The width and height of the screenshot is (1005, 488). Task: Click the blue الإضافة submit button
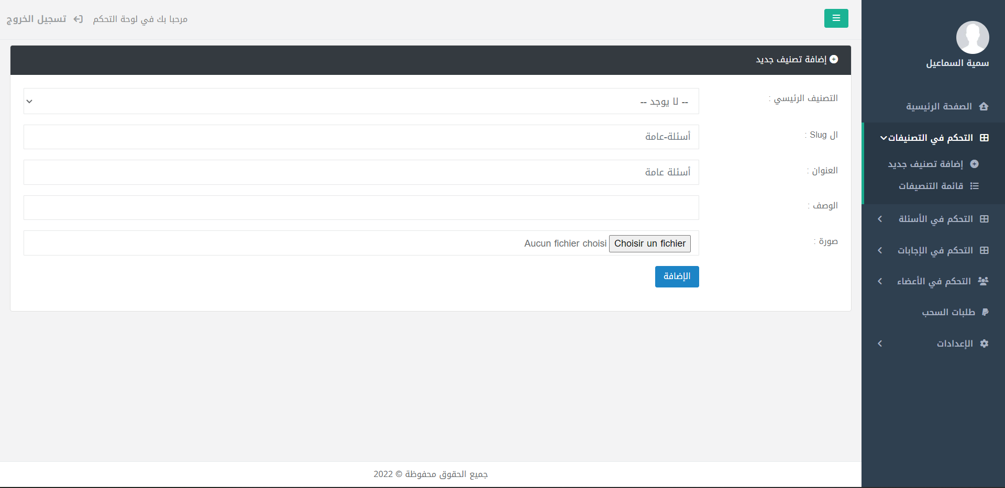click(677, 276)
